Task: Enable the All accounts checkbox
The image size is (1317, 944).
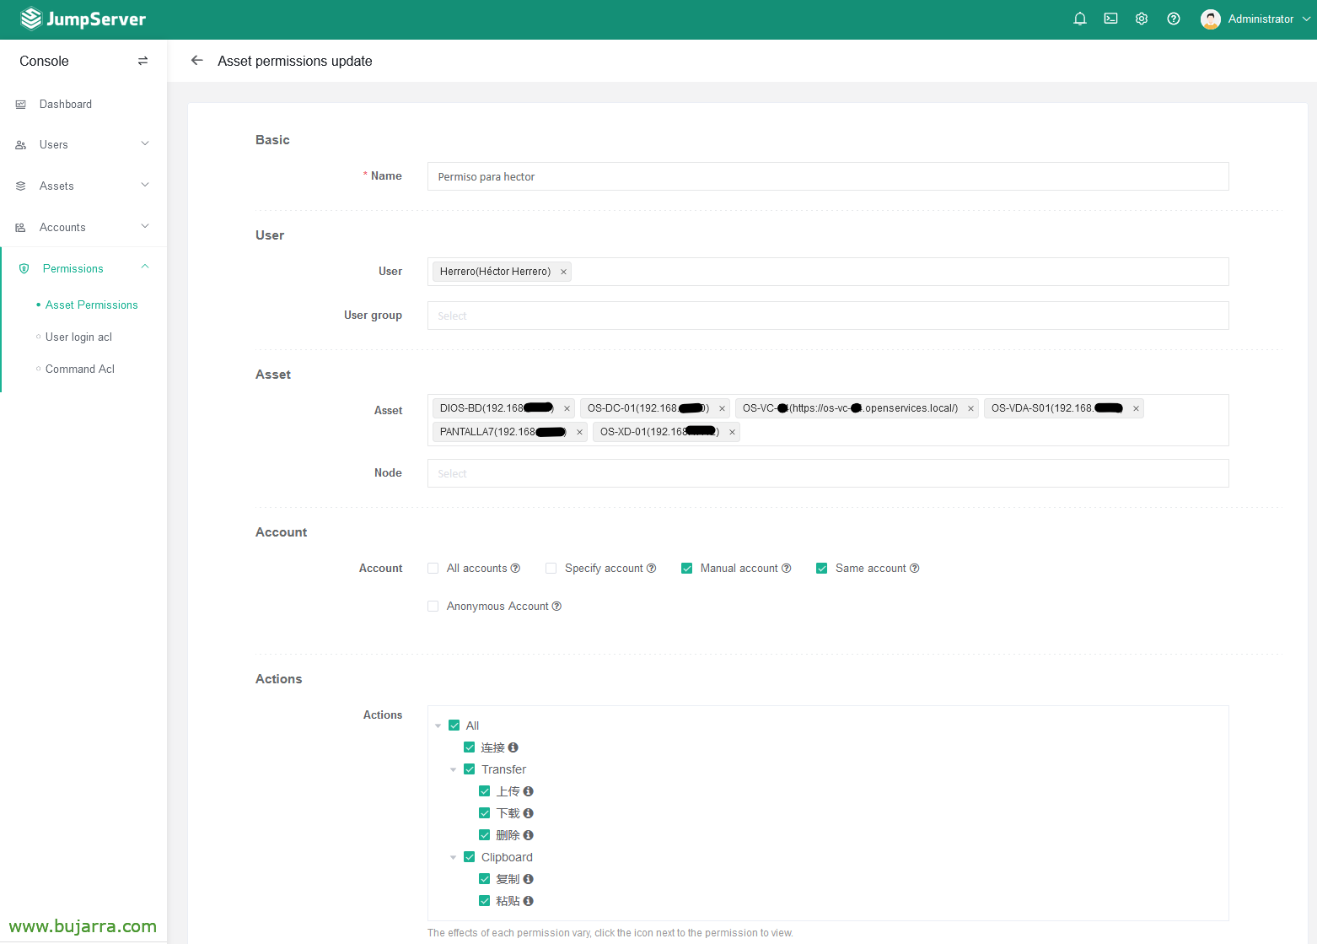Action: pos(433,569)
